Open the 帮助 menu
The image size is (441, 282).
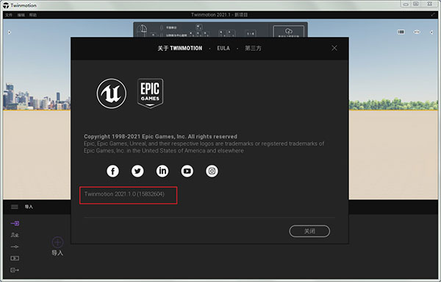[33, 15]
